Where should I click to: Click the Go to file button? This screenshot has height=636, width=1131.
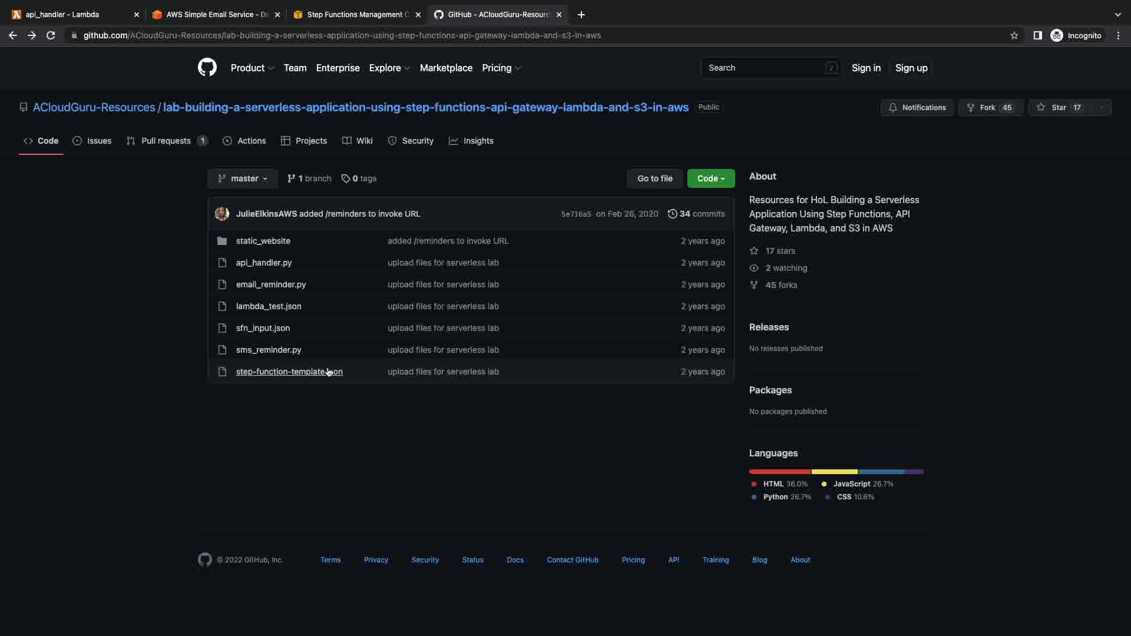click(654, 178)
